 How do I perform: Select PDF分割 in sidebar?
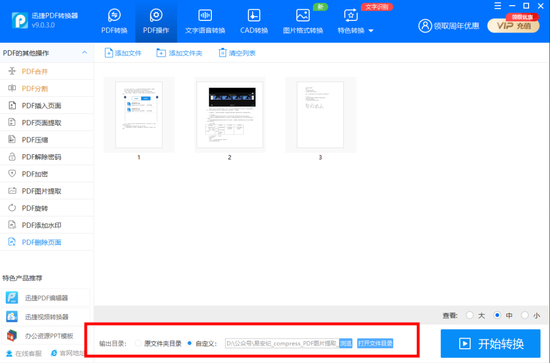pyautogui.click(x=47, y=89)
